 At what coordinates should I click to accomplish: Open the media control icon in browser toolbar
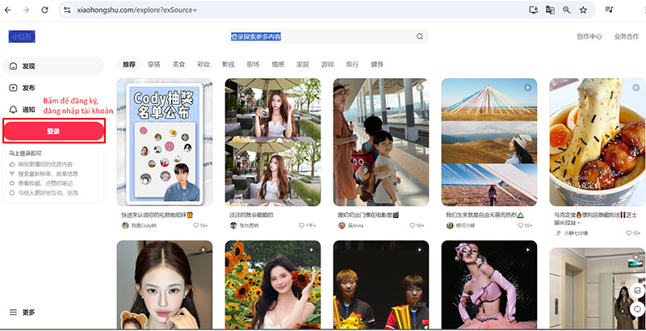610,10
